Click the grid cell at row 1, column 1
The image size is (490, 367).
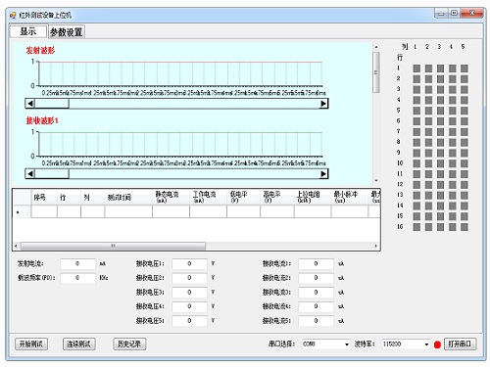[416, 69]
